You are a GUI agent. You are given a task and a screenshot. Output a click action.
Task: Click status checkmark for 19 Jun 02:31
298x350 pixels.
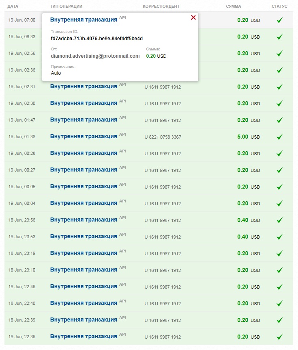coord(279,87)
